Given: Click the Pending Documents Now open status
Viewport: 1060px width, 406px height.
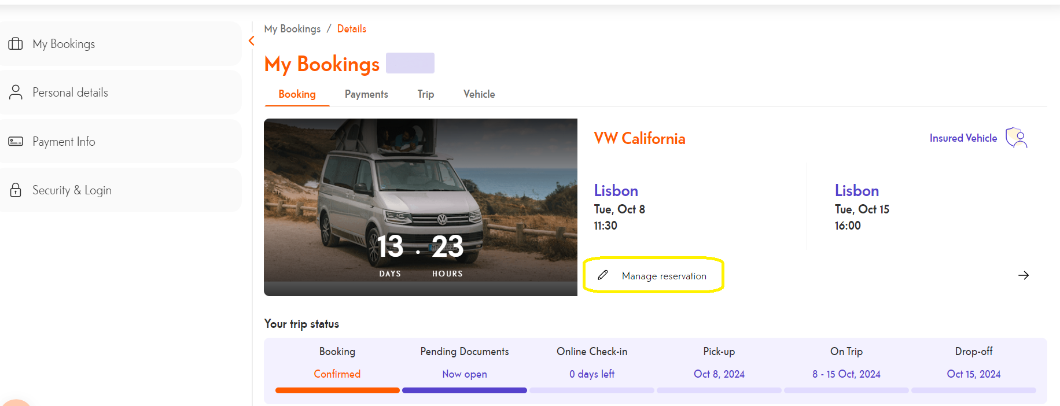Looking at the screenshot, I should tap(465, 374).
